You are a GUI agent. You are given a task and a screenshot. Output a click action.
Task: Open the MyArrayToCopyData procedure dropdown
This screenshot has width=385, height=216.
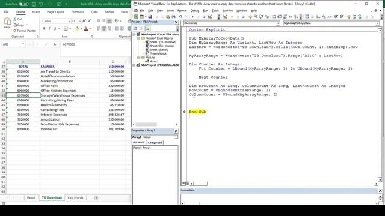[377, 23]
